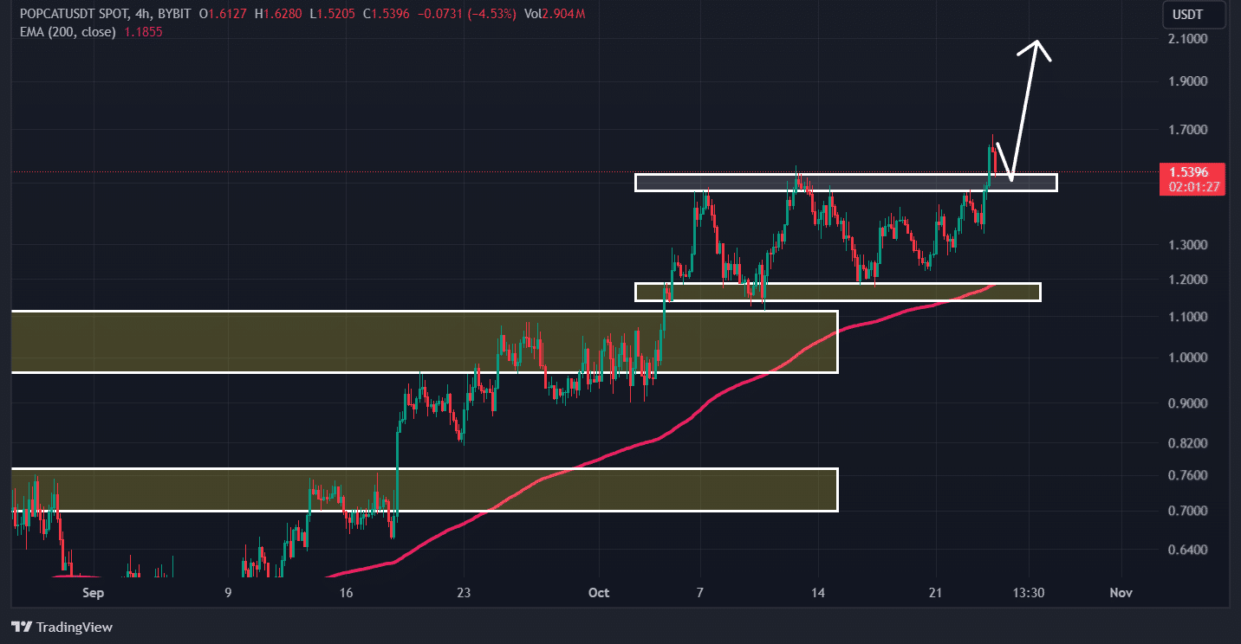Screen dimensions: 1241x644
Task: Click the Sep date label on time axis
Action: click(x=93, y=593)
